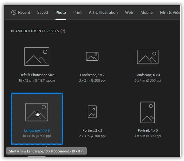The width and height of the screenshot is (184, 161).
Task: Click the "3 x 2 in @ 300 ppi" text
Action: tap(92, 80)
